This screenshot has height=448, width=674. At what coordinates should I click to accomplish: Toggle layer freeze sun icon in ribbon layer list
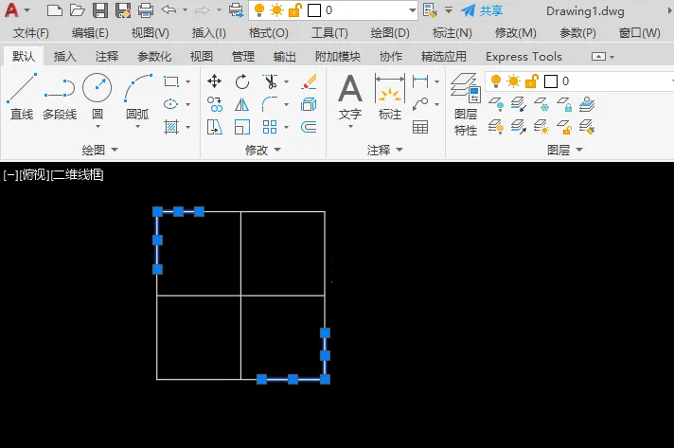click(513, 81)
